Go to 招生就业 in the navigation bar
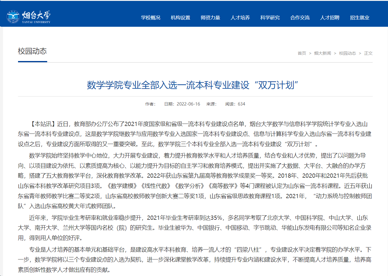Viewport: 388px width, 276px height. click(359, 17)
